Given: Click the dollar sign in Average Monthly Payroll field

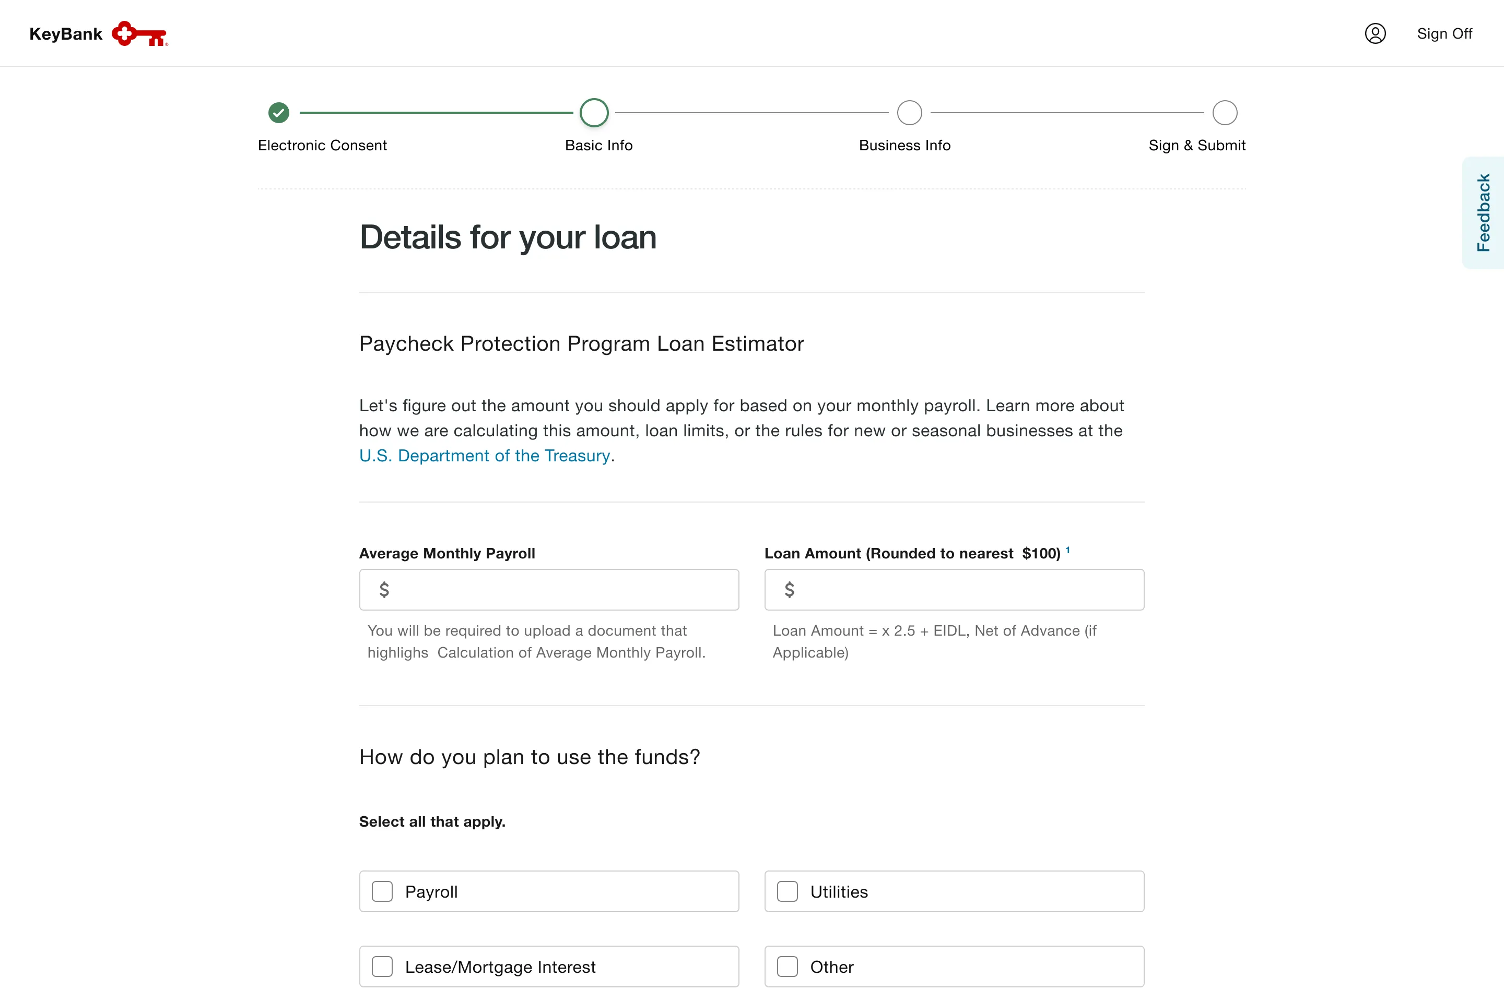Looking at the screenshot, I should coord(385,589).
